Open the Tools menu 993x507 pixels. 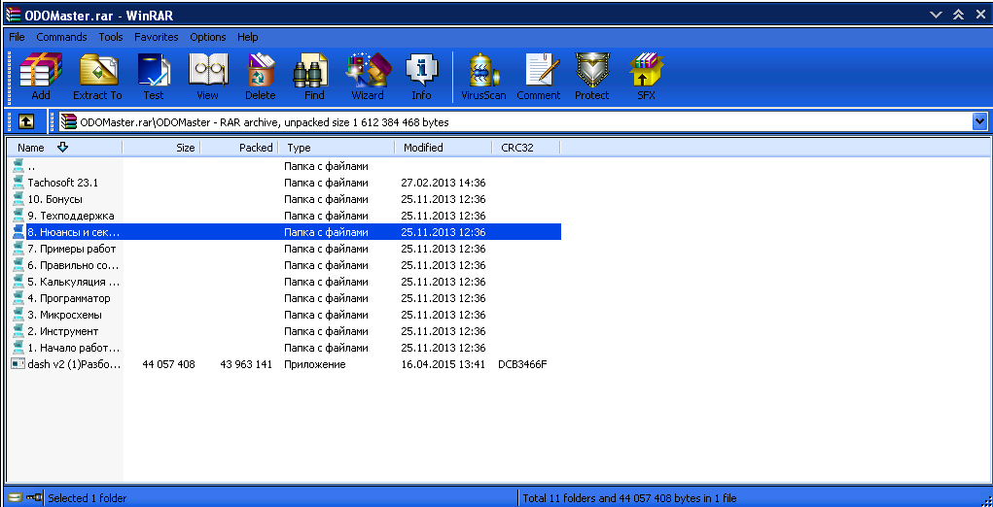click(x=111, y=37)
